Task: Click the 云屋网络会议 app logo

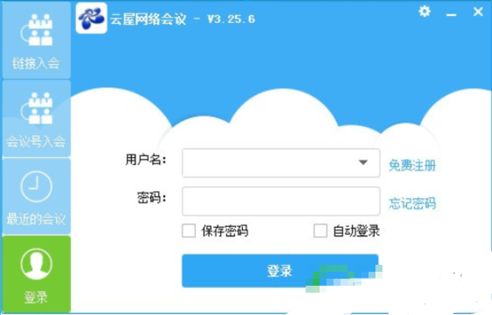Action: (91, 18)
